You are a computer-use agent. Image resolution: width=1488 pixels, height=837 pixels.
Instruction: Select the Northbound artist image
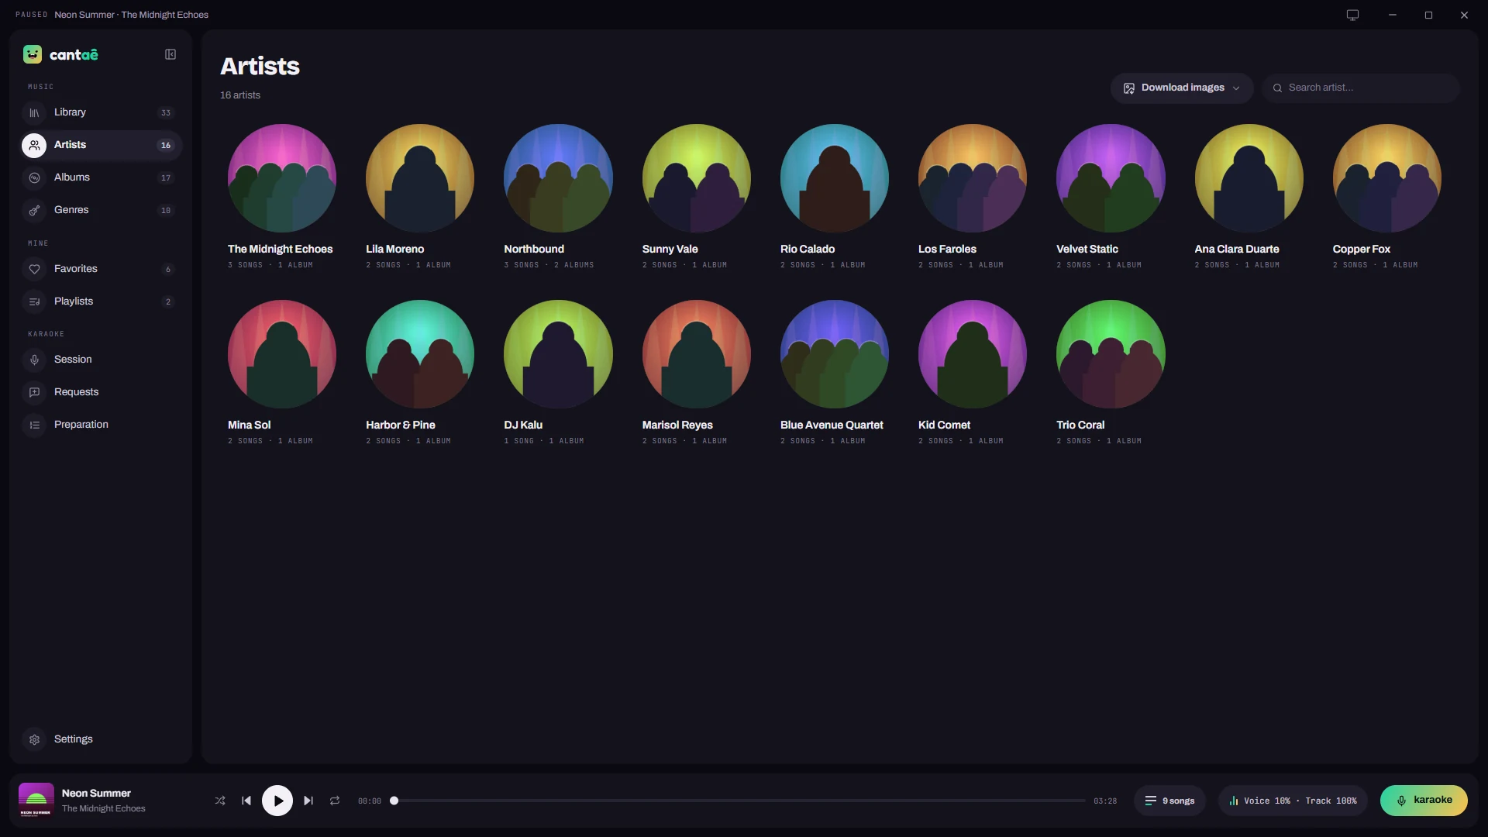(558, 178)
